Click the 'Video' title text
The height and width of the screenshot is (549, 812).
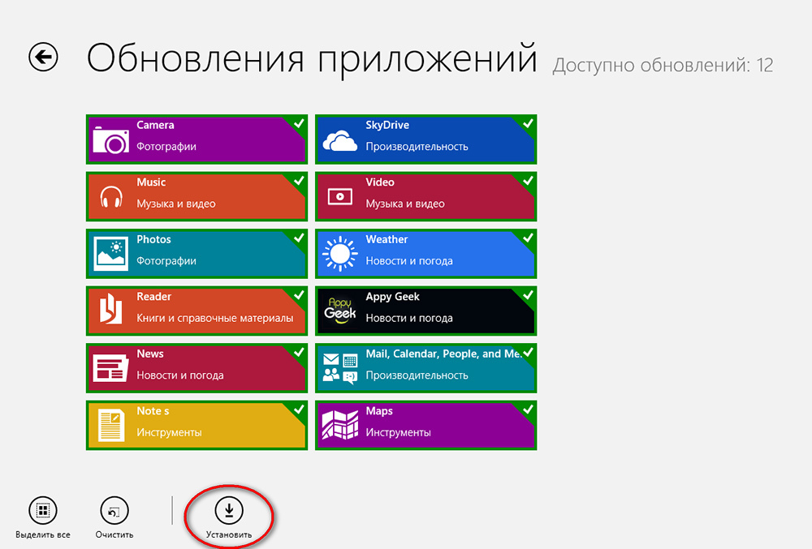[x=380, y=182]
